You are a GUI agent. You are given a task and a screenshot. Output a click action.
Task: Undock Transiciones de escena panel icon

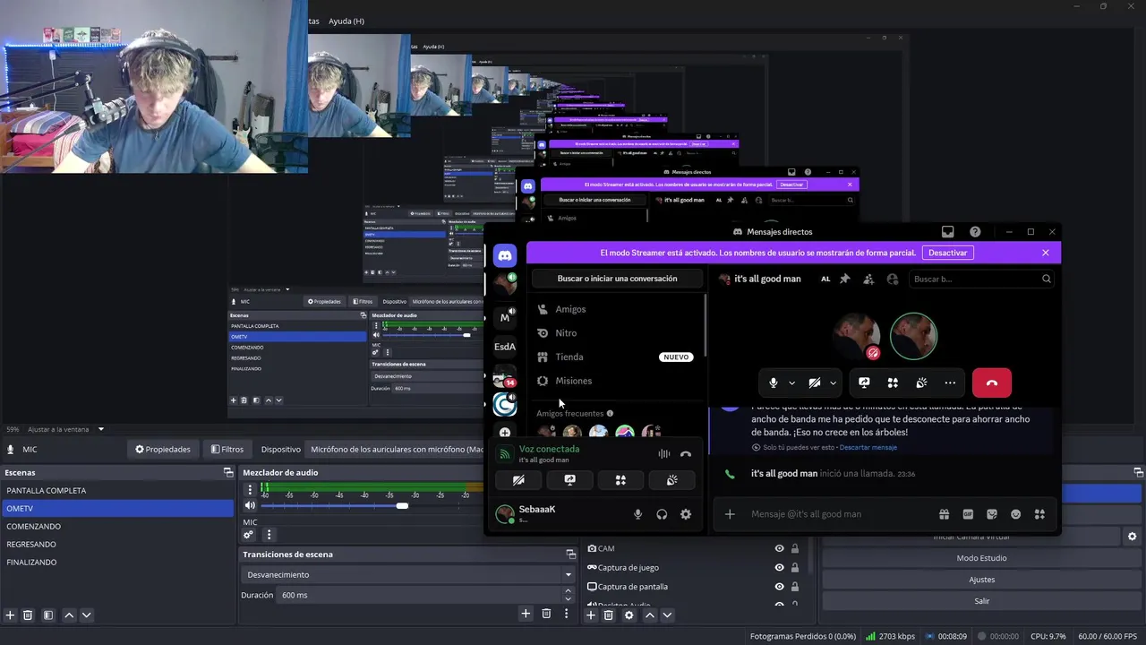571,555
